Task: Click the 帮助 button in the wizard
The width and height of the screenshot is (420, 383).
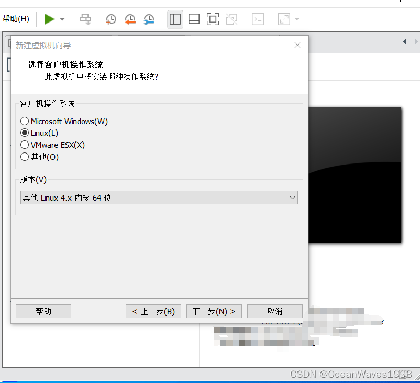Action: pos(43,311)
